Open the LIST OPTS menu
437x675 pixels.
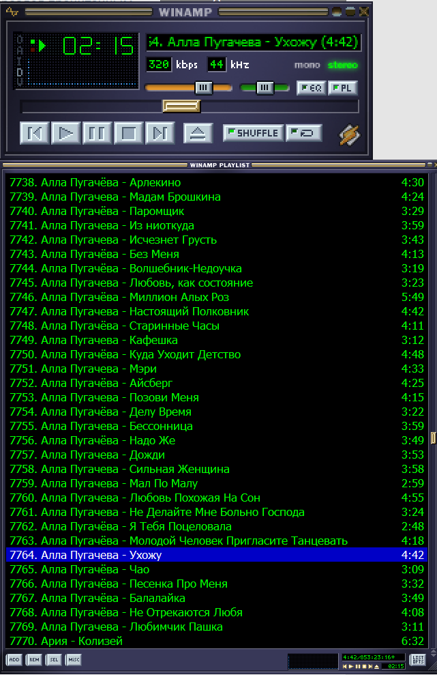[417, 659]
